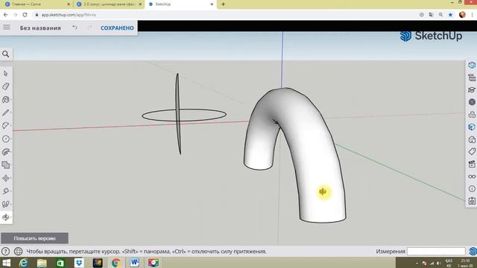Click the Измерения measurements input field
Viewport: 477px width, 268px height.
coord(436,252)
